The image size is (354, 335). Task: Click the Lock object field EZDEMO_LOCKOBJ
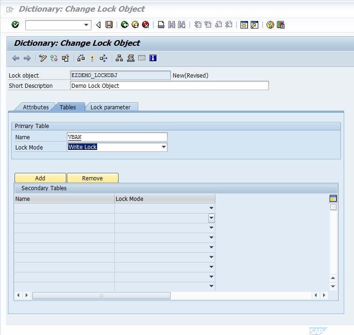tap(120, 75)
